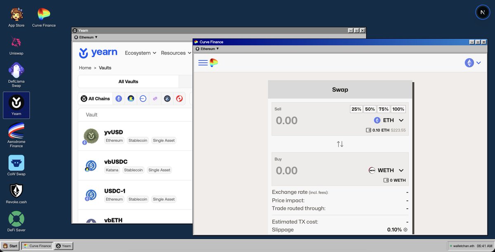Viewport: 495px width, 252px height.
Task: Filter vaults by Katana chain icon
Action: coord(131,99)
